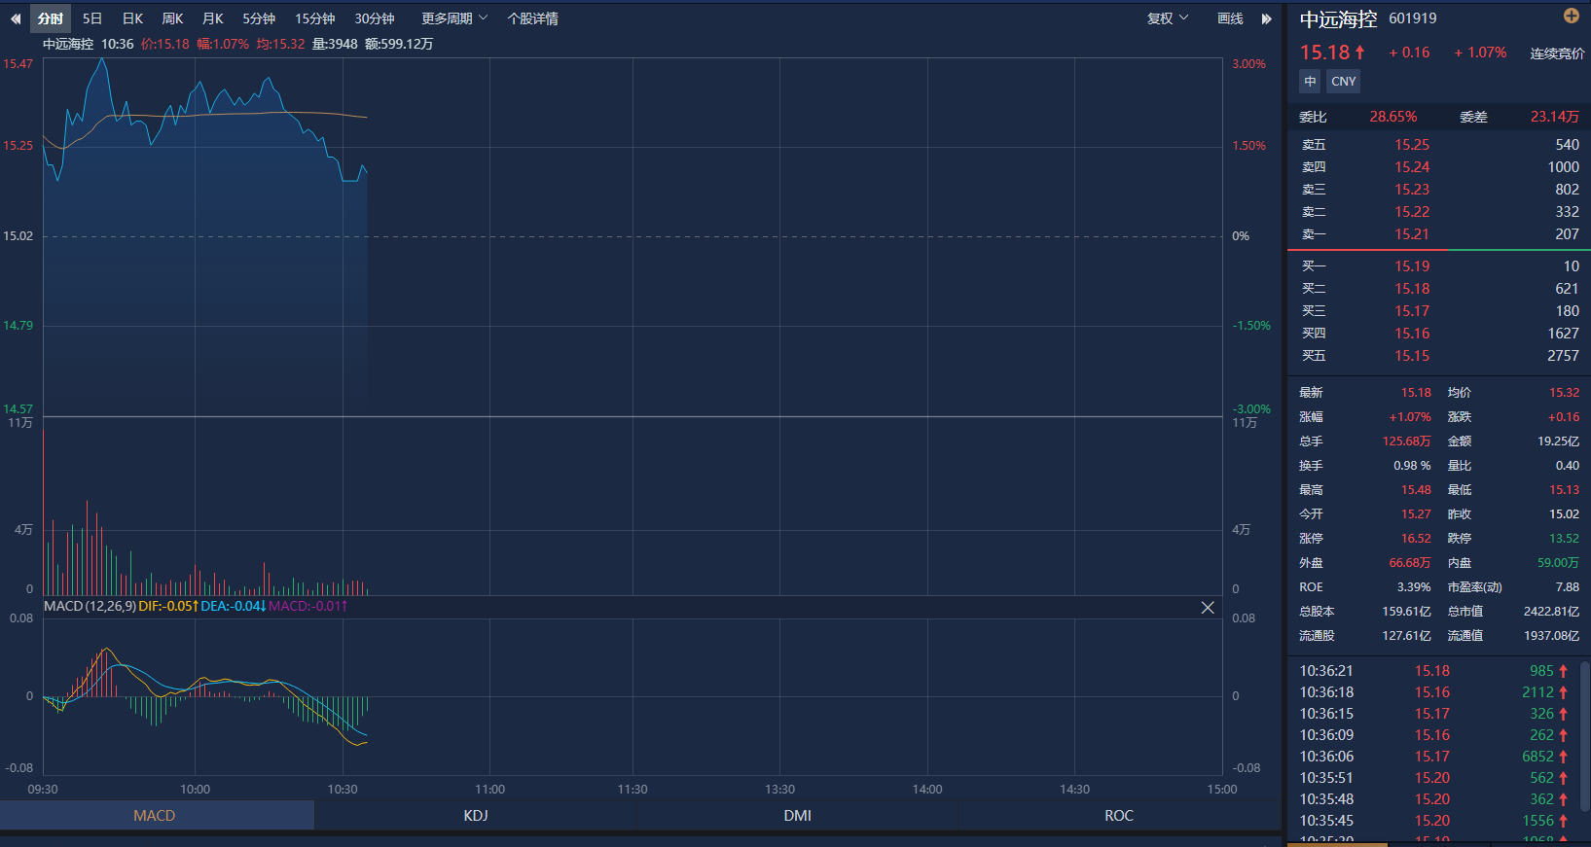Click the next stock double-arrow icon
This screenshot has width=1591, height=847.
pyautogui.click(x=1266, y=18)
